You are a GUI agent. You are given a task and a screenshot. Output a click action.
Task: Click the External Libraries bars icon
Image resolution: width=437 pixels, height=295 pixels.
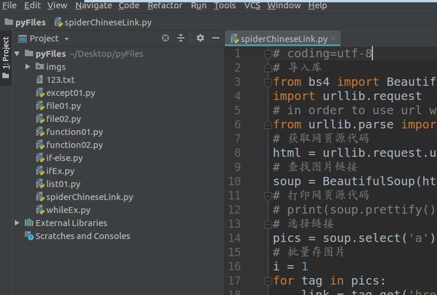pyautogui.click(x=29, y=223)
